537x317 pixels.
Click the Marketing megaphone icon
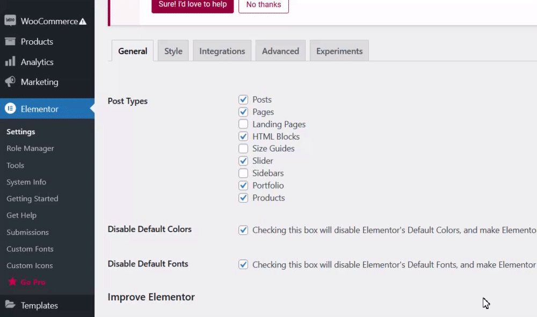pos(10,82)
